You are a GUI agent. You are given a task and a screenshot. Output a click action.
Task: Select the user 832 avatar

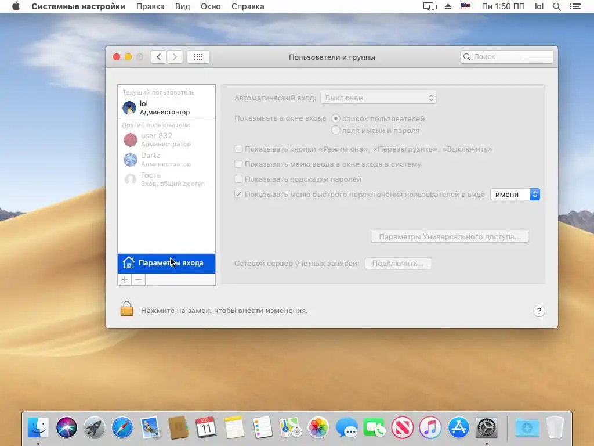(x=131, y=140)
